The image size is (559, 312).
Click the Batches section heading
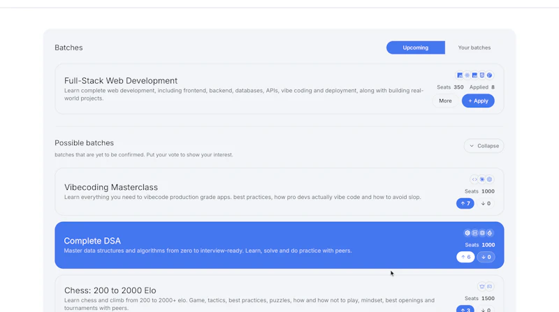pos(68,47)
